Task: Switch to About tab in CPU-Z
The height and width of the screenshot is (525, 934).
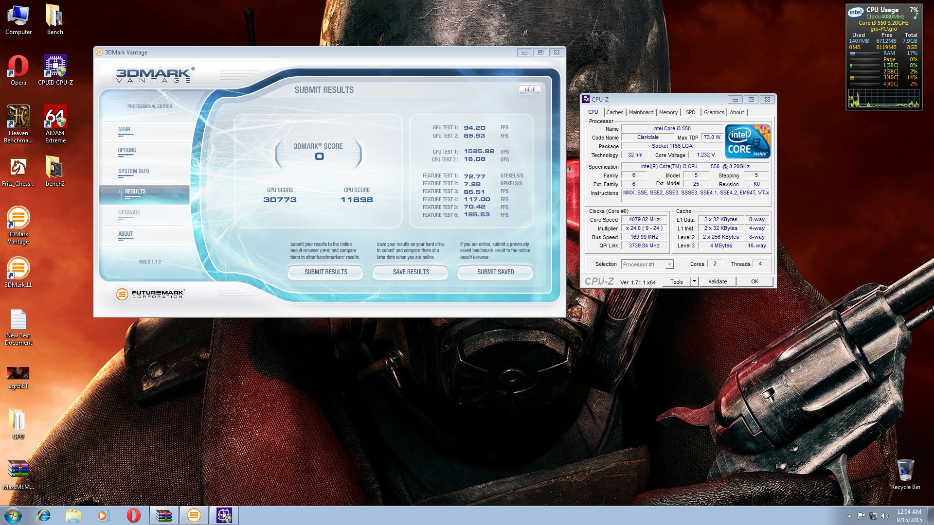Action: (x=737, y=112)
